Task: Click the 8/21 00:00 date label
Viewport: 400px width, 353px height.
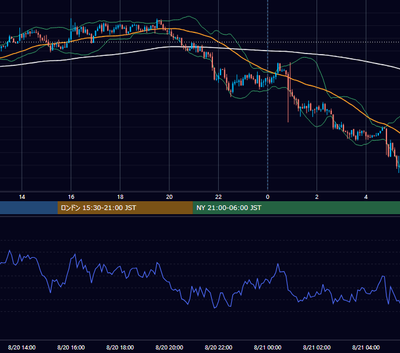Action: tap(268, 347)
